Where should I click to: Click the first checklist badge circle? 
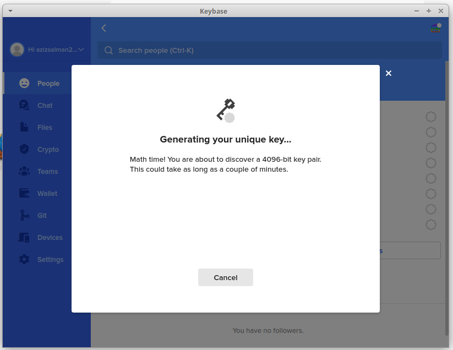(x=431, y=117)
